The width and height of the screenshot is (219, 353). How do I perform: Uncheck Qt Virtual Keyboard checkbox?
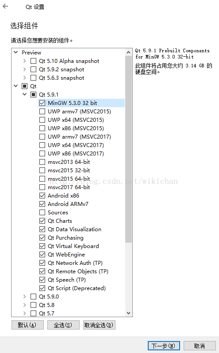pyautogui.click(x=42, y=246)
